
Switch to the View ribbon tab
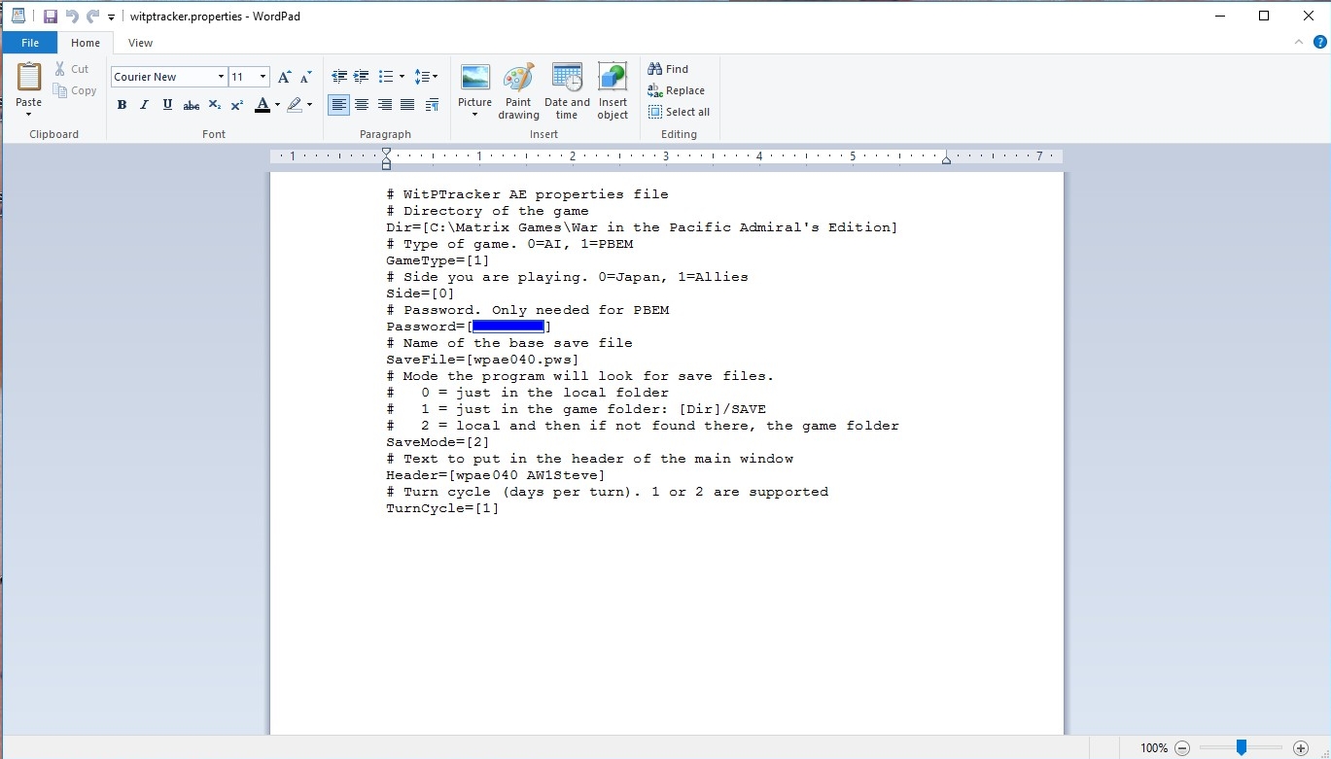click(x=141, y=43)
